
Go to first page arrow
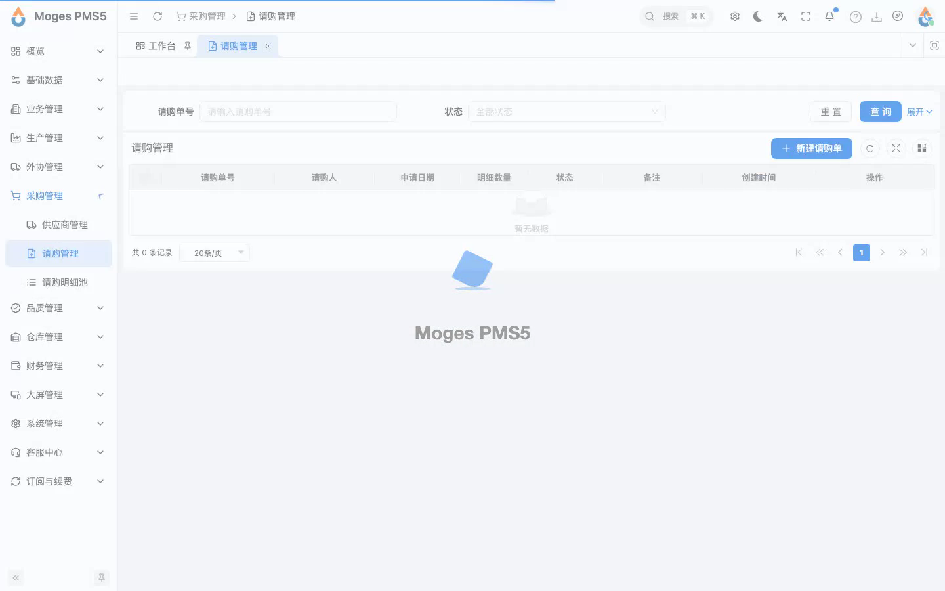799,252
